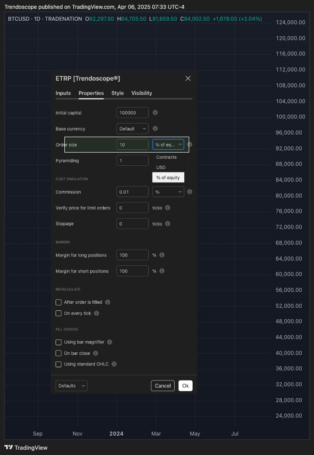Click the TradingView logo at the bottom
Image resolution: width=314 pixels, height=455 pixels.
(26, 448)
